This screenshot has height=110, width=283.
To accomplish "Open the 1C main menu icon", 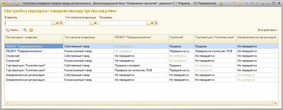I will [4, 3].
